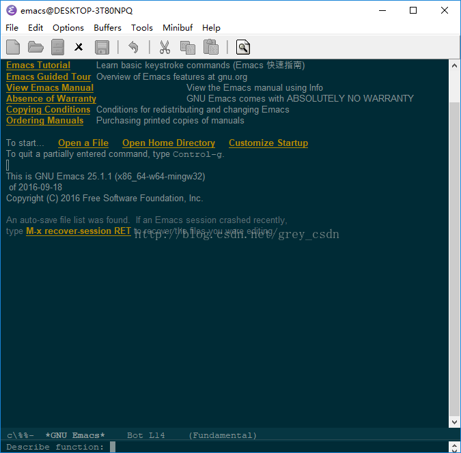Click the 'To quit a partially entered command' line
This screenshot has width=461, height=453.
point(115,154)
